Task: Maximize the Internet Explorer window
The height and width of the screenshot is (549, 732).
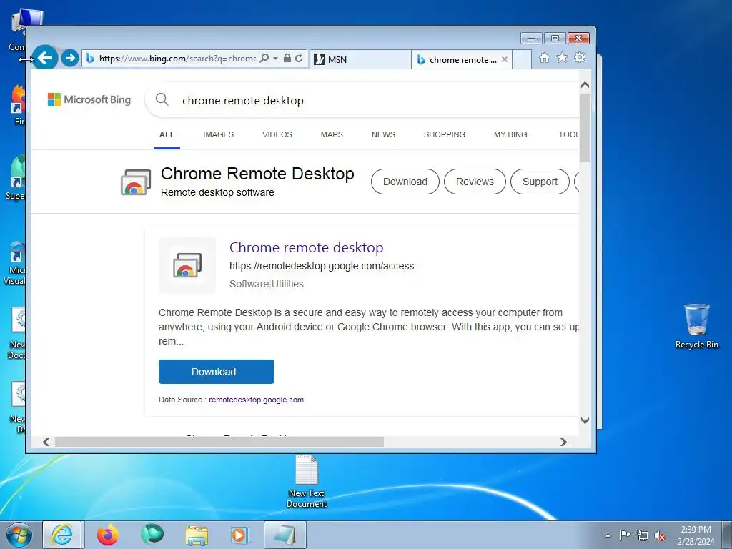Action: point(555,39)
